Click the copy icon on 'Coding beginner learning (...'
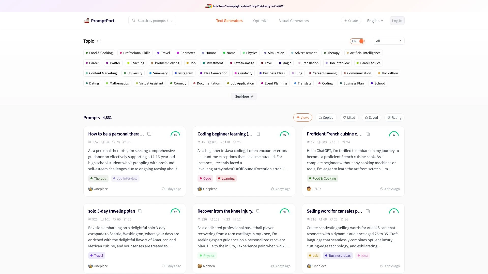The image size is (488, 274). pyautogui.click(x=258, y=134)
